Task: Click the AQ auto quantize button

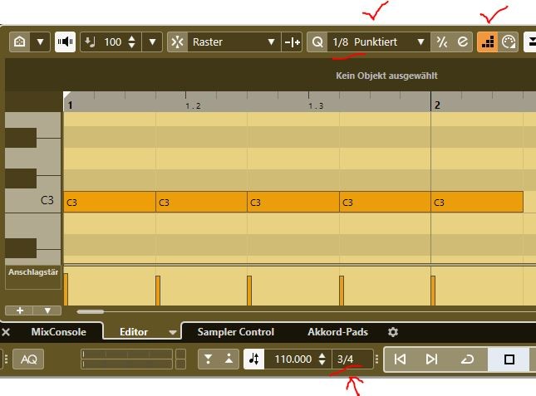Action: pos(29,359)
